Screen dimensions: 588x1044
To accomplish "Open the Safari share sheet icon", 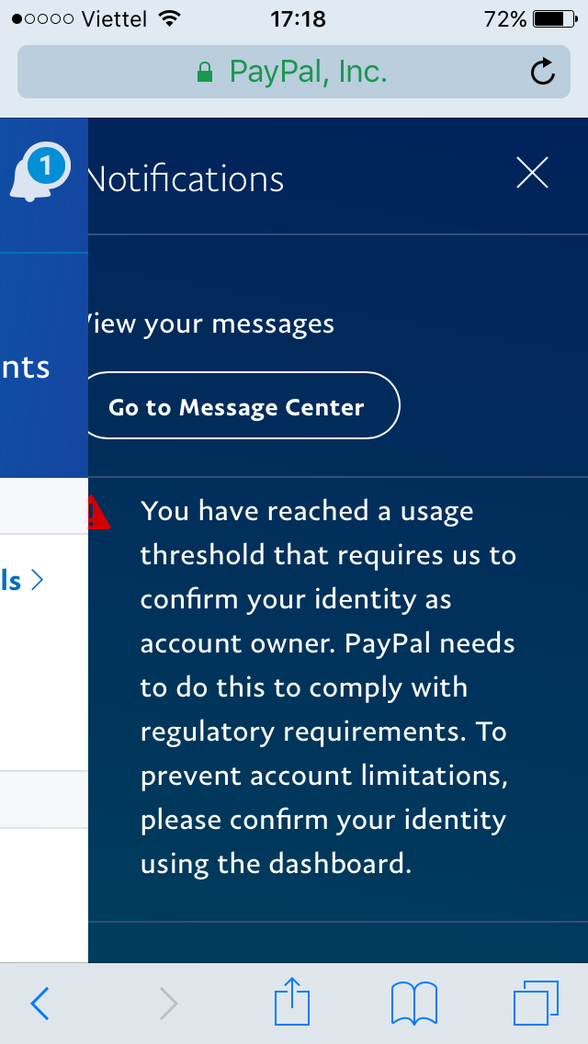I will tap(292, 1002).
